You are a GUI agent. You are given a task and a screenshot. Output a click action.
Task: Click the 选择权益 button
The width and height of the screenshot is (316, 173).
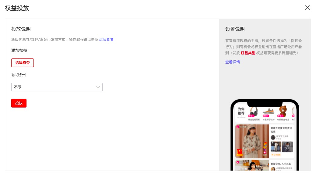(22, 63)
